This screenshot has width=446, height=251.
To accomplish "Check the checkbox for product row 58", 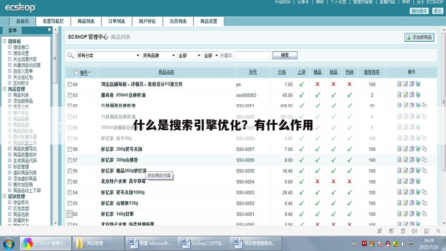I will 70,149.
